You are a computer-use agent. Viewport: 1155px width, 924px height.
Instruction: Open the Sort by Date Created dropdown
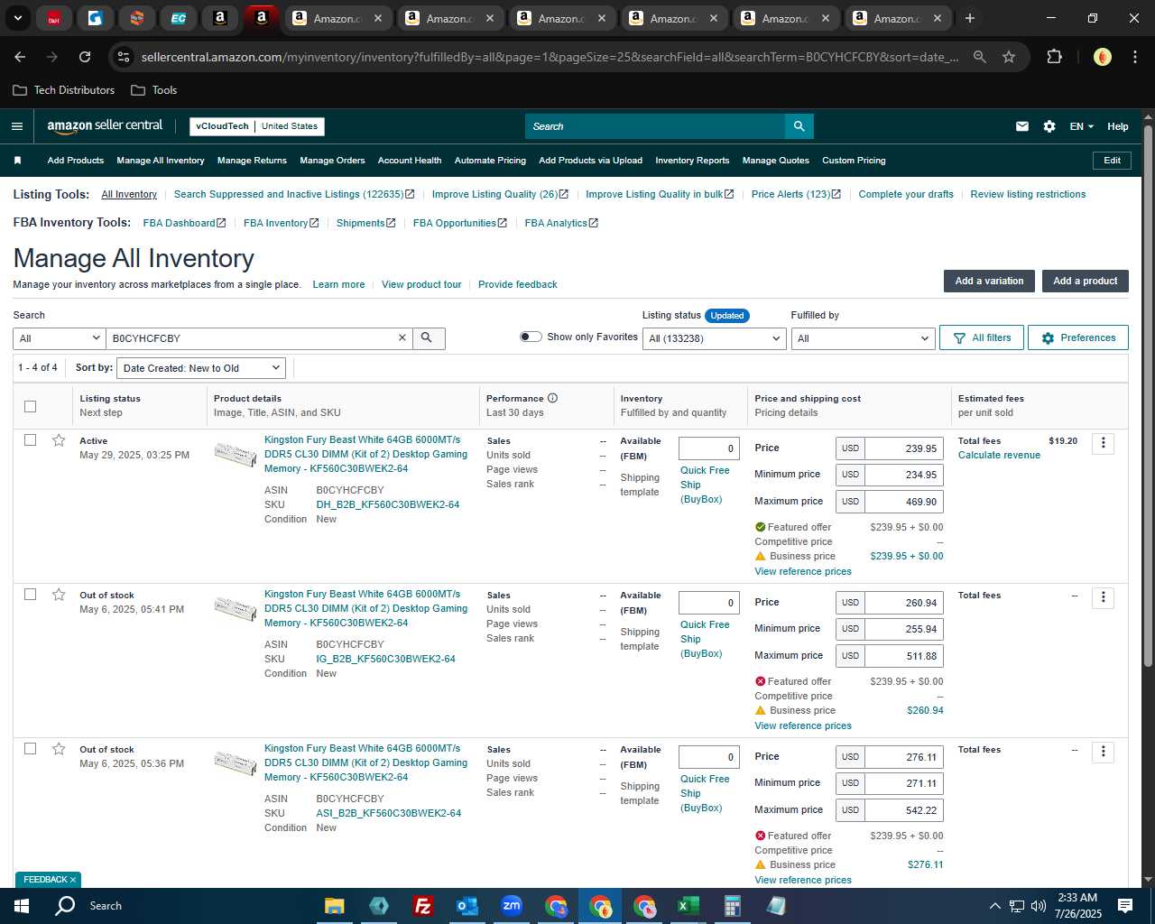click(202, 368)
